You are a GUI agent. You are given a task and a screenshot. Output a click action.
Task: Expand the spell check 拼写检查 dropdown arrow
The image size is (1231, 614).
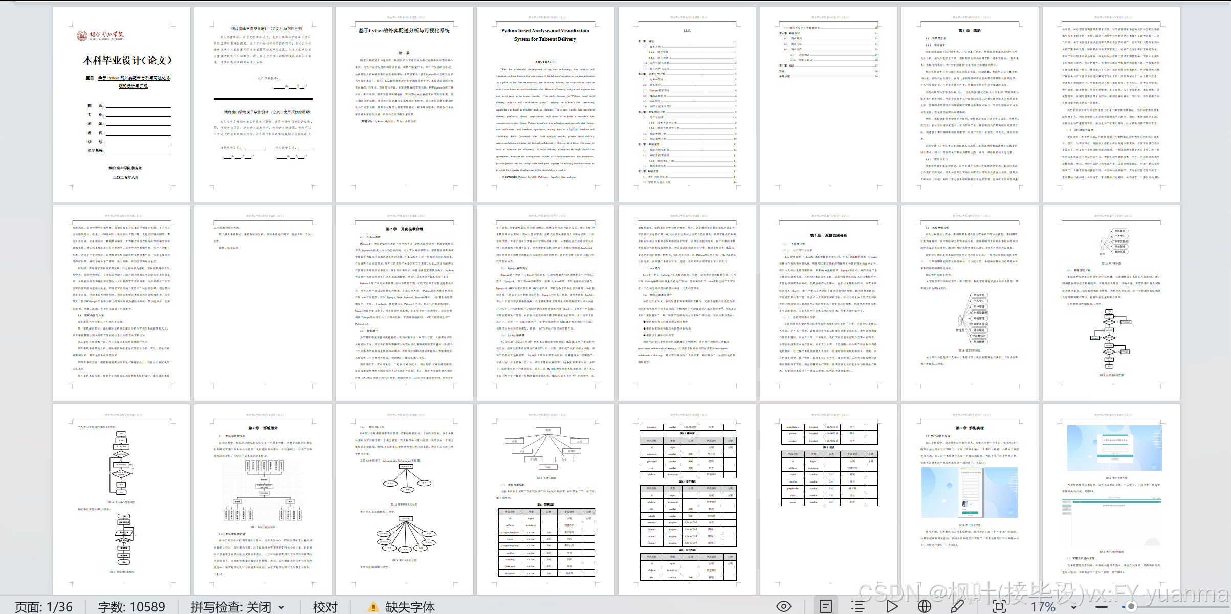[281, 607]
